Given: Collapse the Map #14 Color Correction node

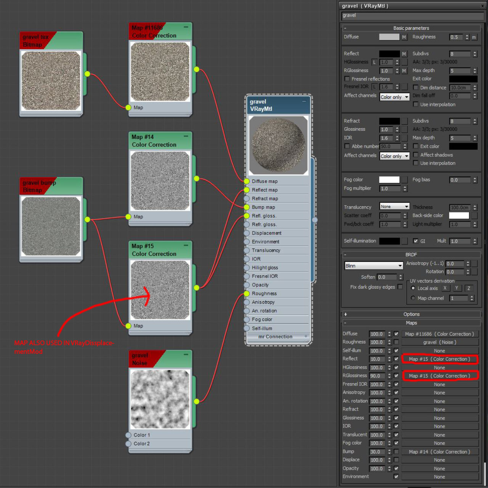Looking at the screenshot, I should click(186, 136).
